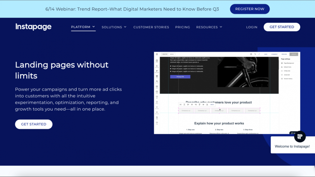315x177 pixels.
Task: Click Back in the alignment toolbar
Action: coord(212,105)
